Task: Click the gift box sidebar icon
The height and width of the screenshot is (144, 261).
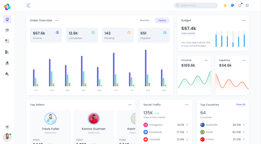Action: tap(7, 30)
